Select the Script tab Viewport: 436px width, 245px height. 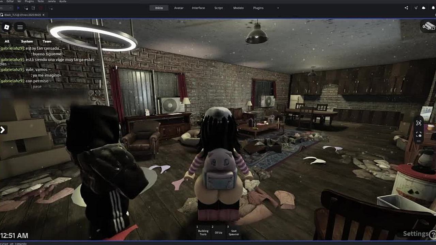[x=218, y=8]
